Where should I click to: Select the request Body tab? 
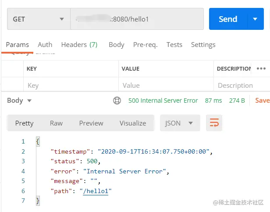(117, 44)
